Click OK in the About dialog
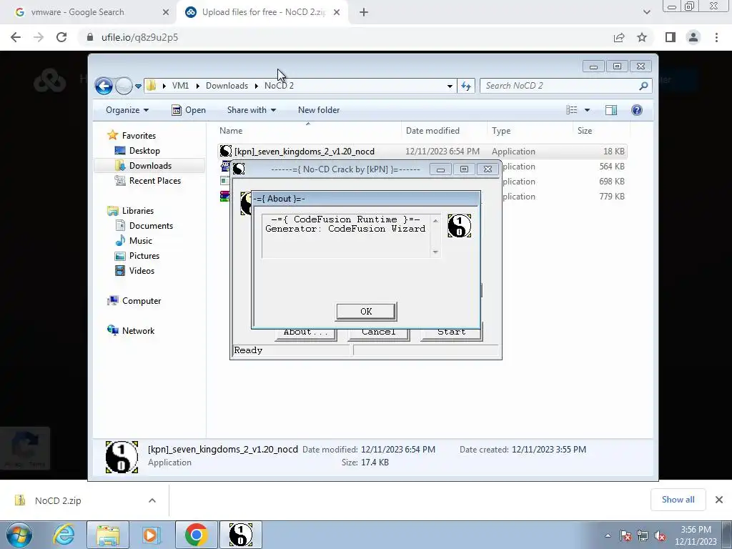Screen dimensions: 732x549 click(366, 312)
